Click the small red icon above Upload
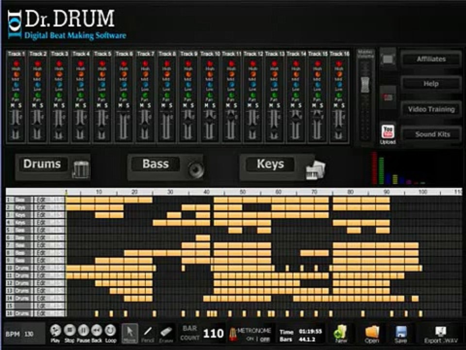Viewport: 466px width, 350px height. pyautogui.click(x=388, y=97)
